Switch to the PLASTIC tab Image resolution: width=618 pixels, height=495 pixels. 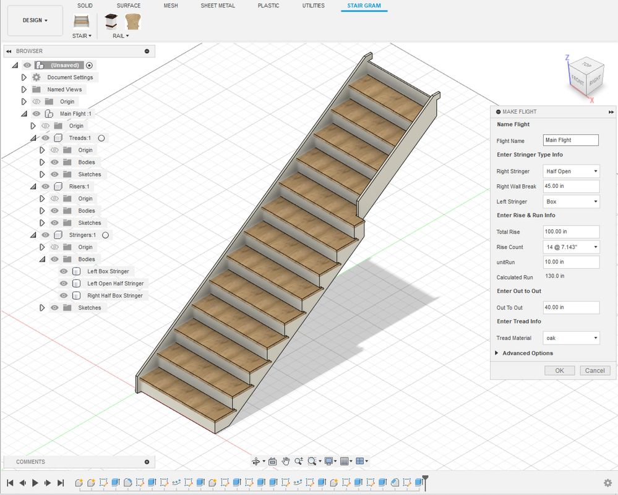(268, 6)
